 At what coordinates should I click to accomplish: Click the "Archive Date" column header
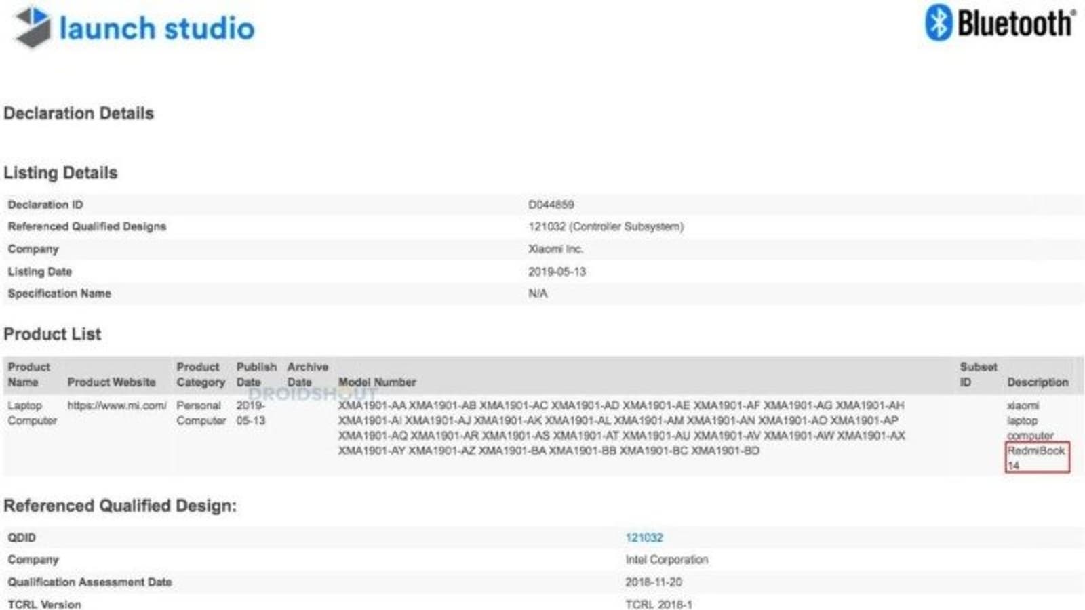point(308,374)
